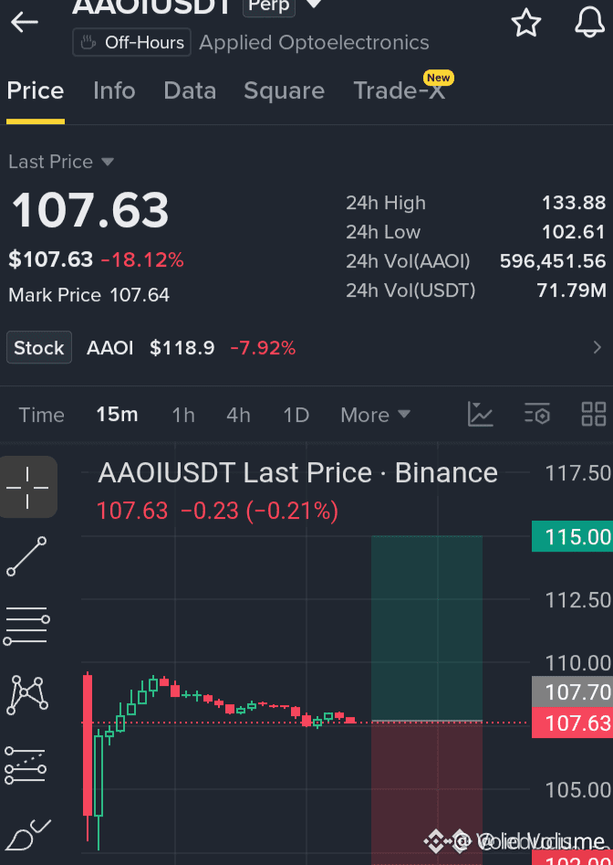The height and width of the screenshot is (865, 613).
Task: Switch to the Data tab
Action: (190, 91)
